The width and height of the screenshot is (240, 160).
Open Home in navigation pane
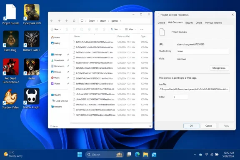click(55, 37)
